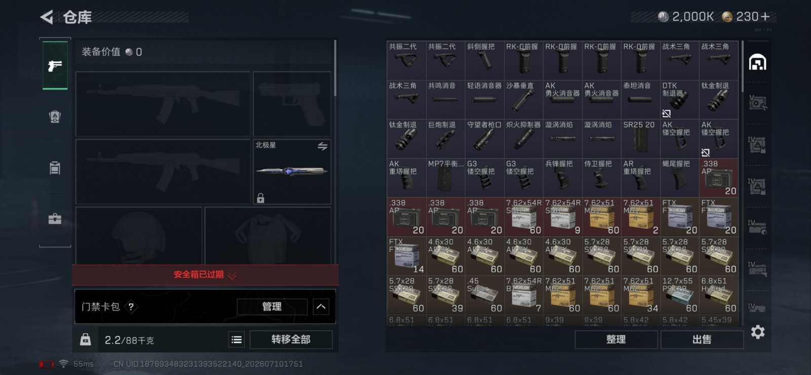
Task: Click the 管理 button
Action: 272,306
